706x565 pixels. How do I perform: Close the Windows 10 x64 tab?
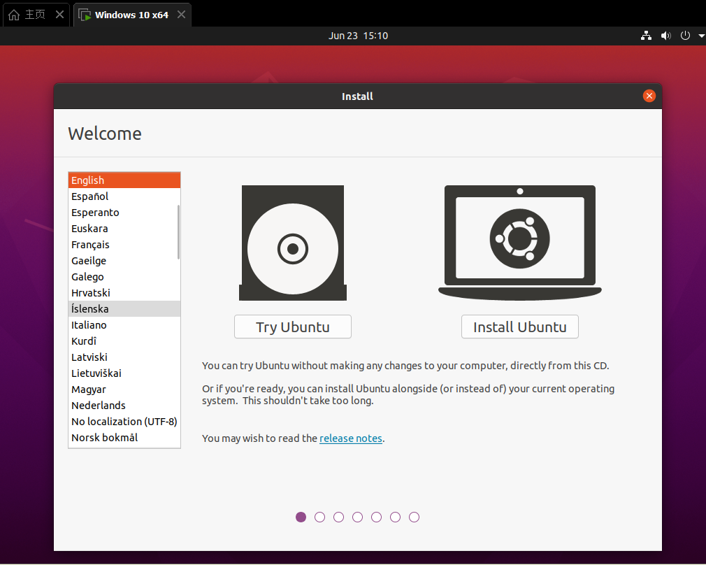pos(181,15)
